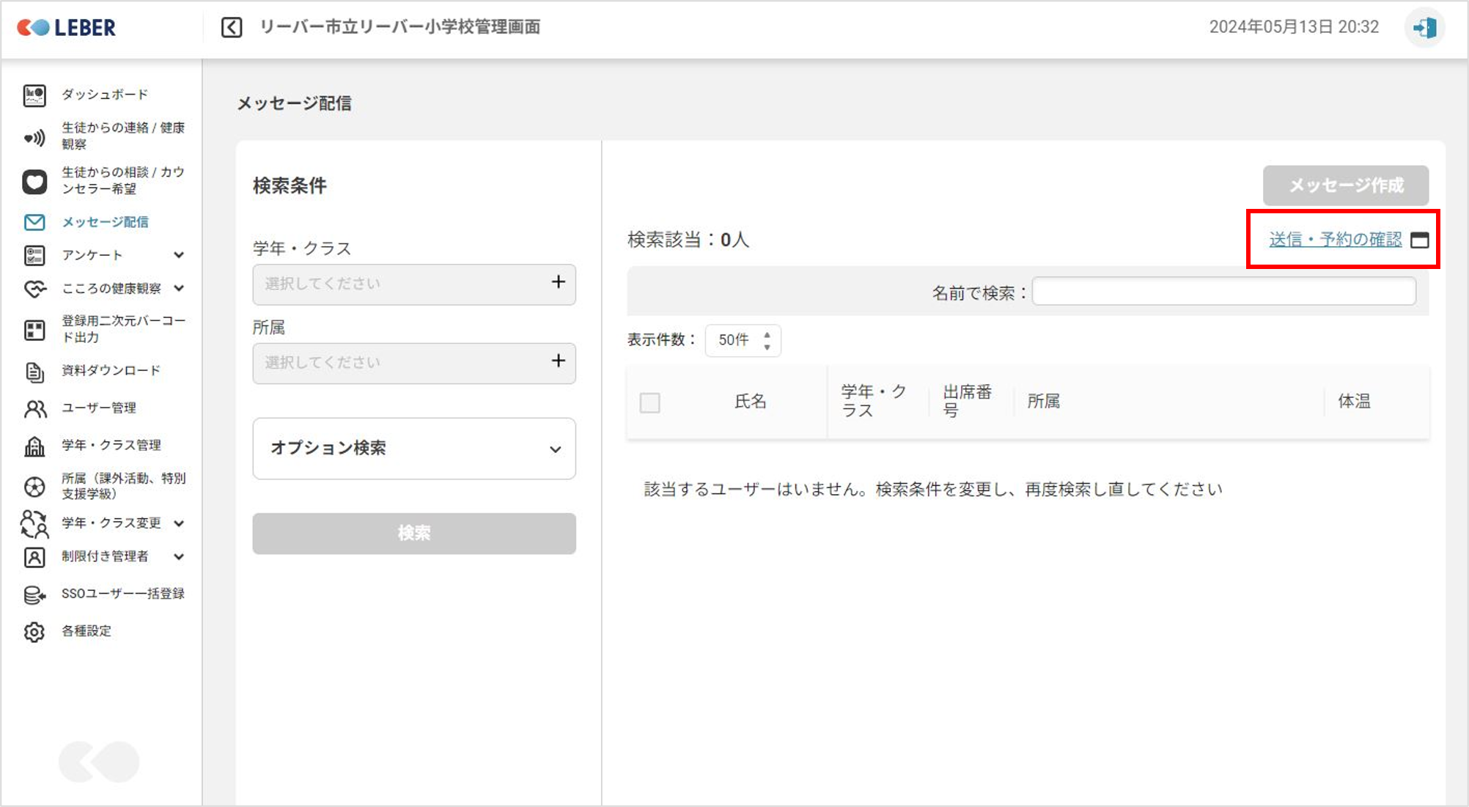
Task: Toggle the select-all checkbox in table header
Action: click(649, 402)
